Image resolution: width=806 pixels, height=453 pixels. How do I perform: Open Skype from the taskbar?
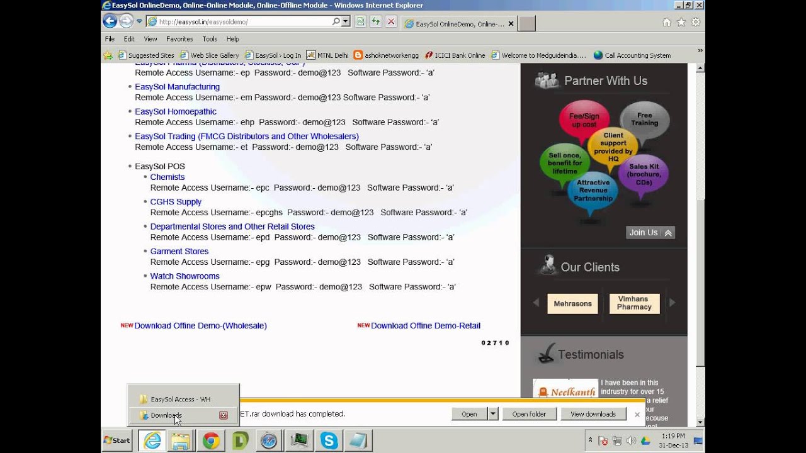coord(329,440)
